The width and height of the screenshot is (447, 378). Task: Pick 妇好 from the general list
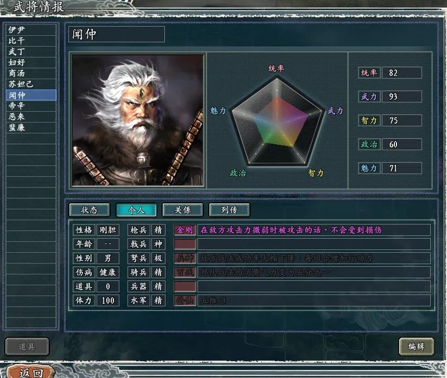tap(31, 62)
